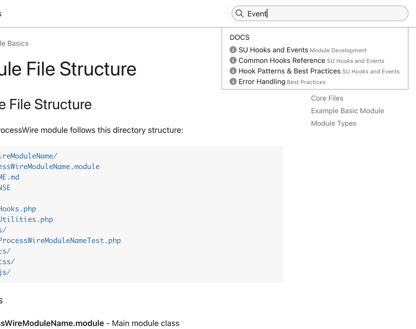Open 'Hook Patterns & Best Practices' result
The height and width of the screenshot is (329, 416).
click(x=290, y=71)
